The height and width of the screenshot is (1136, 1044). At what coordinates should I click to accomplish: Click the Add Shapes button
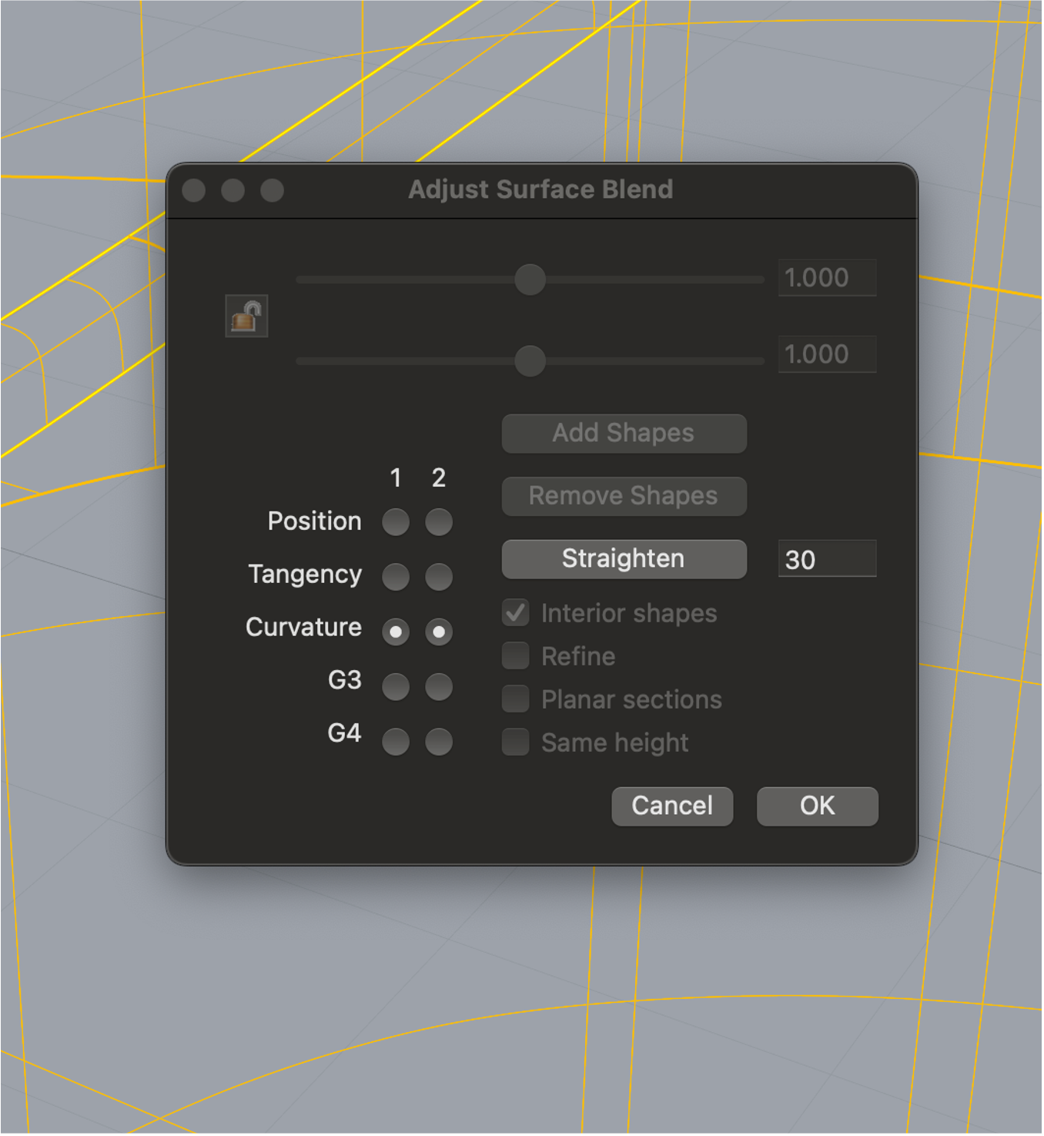(624, 434)
